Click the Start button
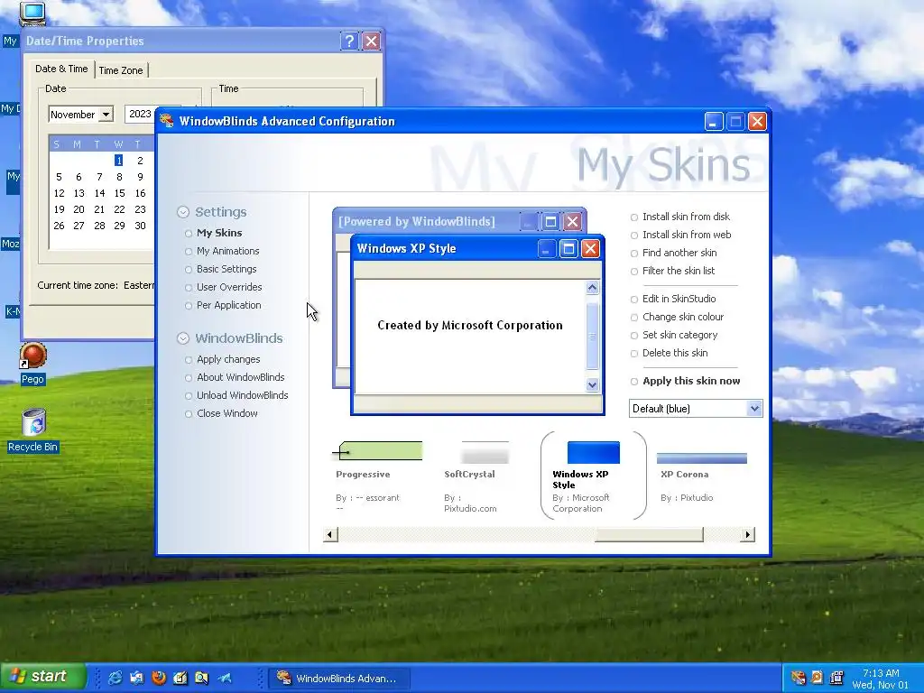 coord(42,677)
